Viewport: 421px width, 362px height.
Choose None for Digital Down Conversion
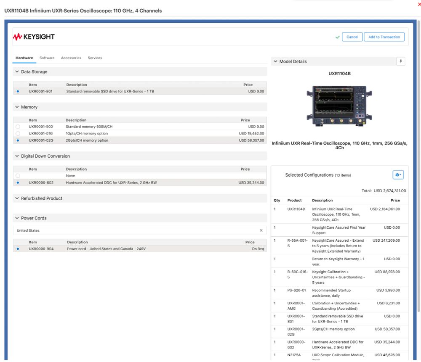click(x=18, y=176)
